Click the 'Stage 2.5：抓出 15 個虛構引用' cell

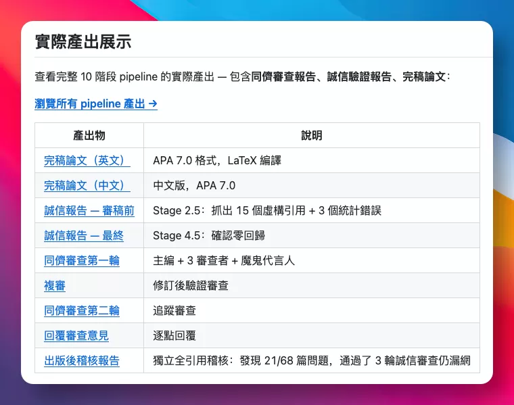312,210
